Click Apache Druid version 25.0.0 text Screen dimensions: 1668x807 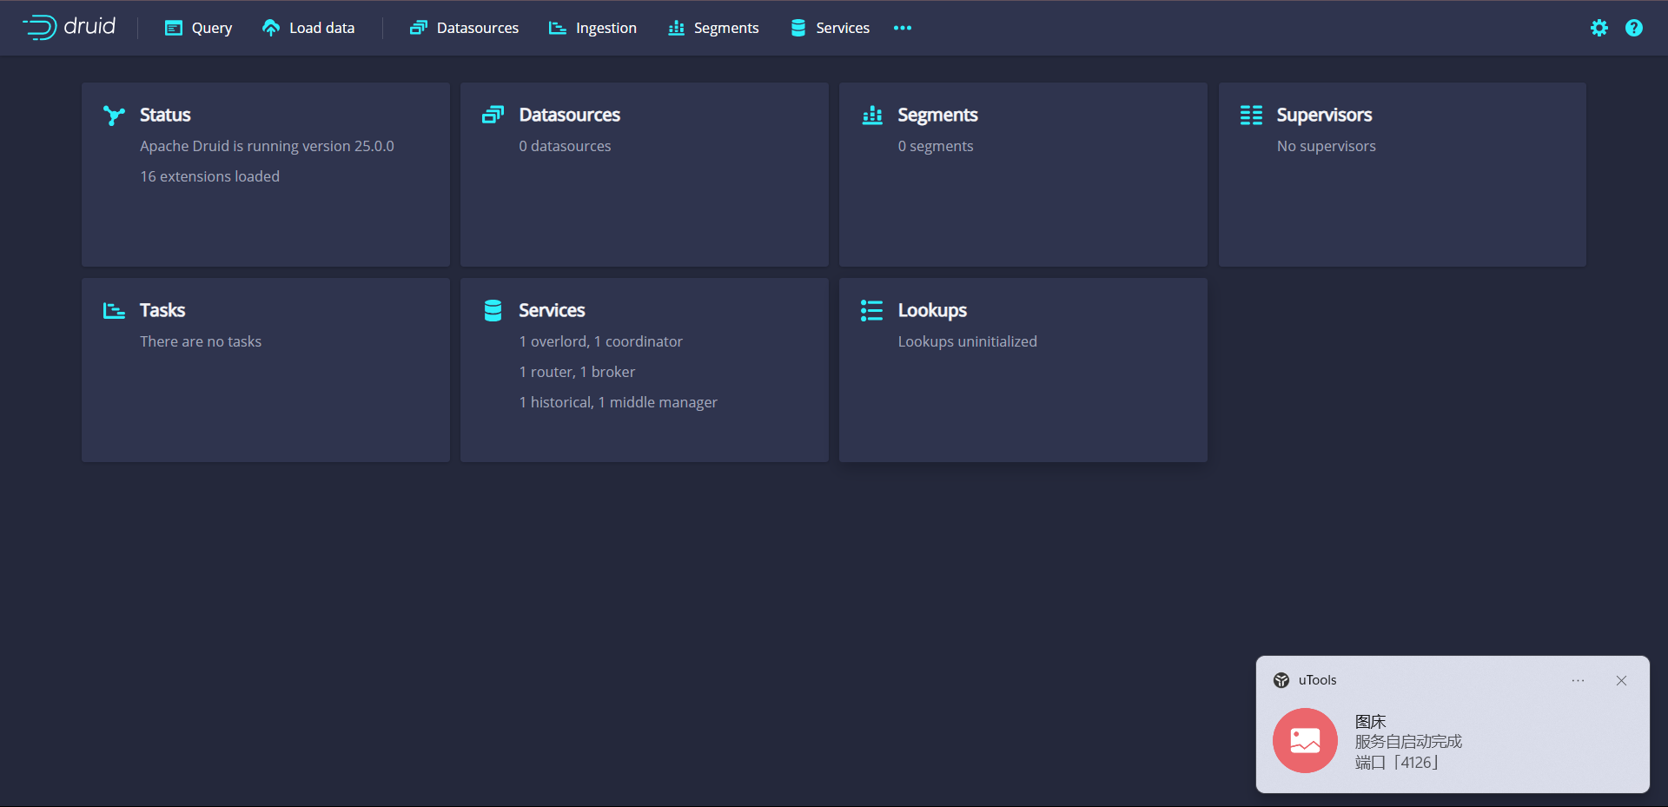(x=267, y=146)
